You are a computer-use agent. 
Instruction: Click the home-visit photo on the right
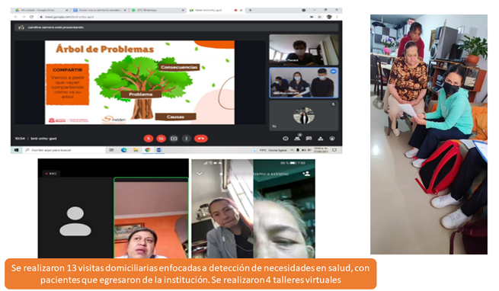(x=429, y=134)
